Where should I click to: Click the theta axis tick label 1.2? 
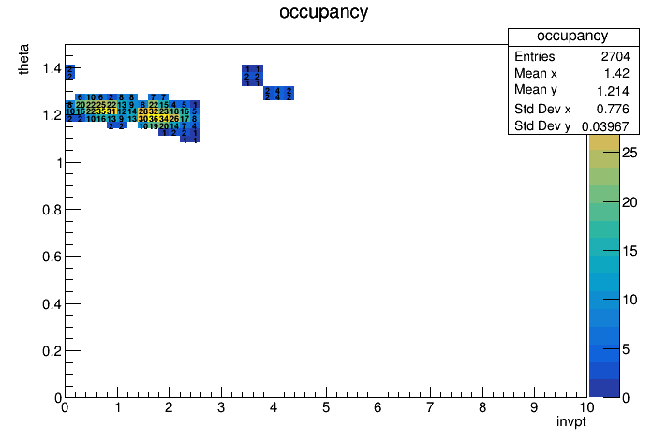click(52, 115)
